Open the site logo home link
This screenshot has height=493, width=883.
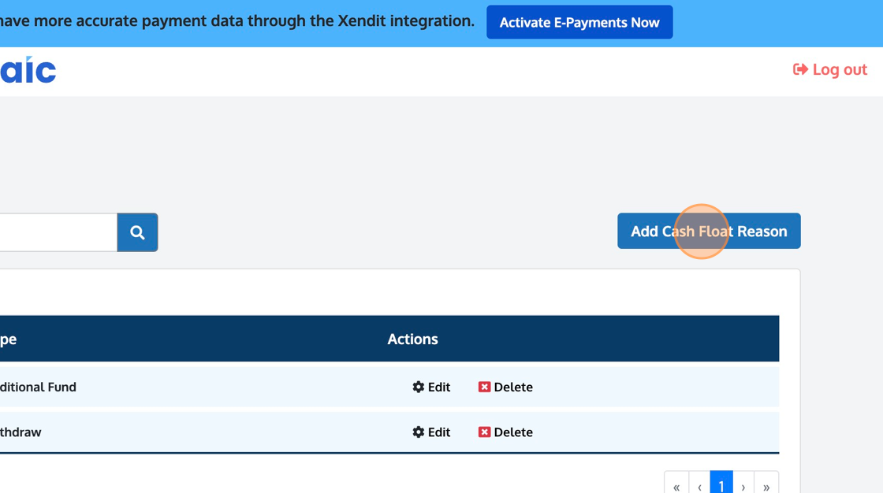coord(28,70)
